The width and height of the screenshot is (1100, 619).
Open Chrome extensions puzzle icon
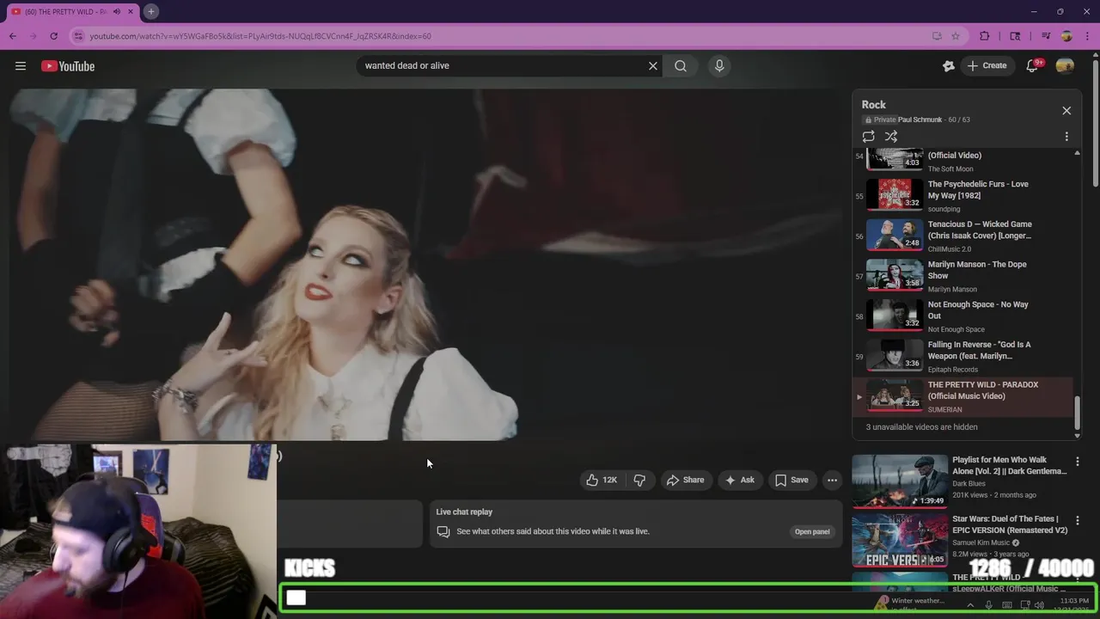[x=985, y=36]
